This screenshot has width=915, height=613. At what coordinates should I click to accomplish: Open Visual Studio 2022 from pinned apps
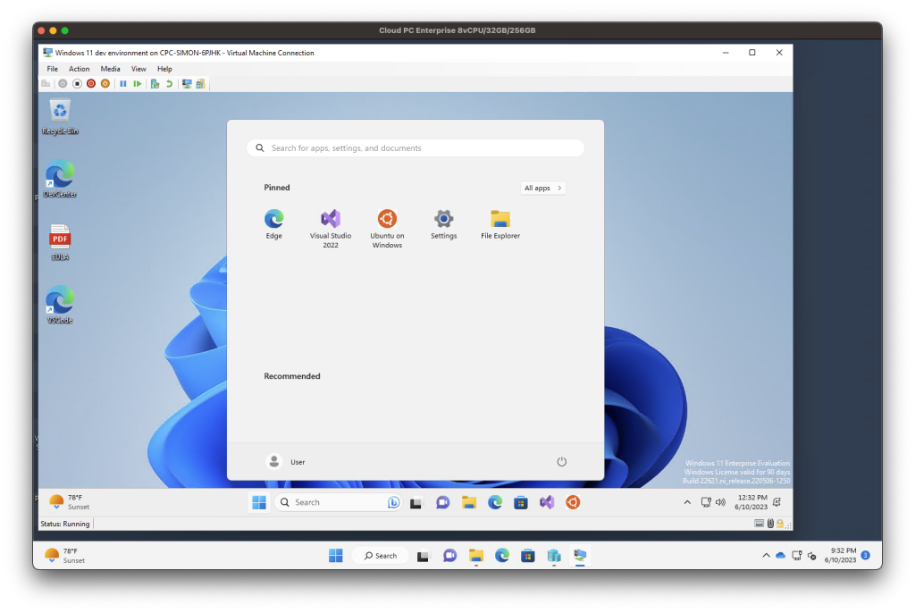(331, 227)
